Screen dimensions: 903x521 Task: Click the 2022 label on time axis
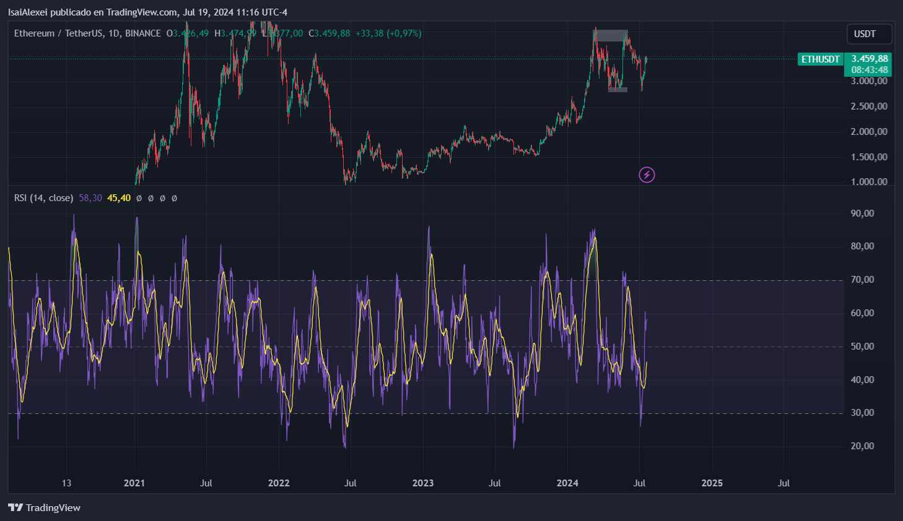pos(279,483)
